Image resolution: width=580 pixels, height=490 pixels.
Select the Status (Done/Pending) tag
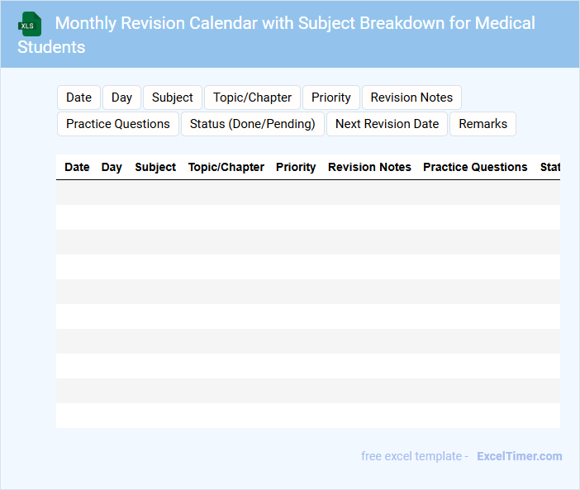pos(253,124)
